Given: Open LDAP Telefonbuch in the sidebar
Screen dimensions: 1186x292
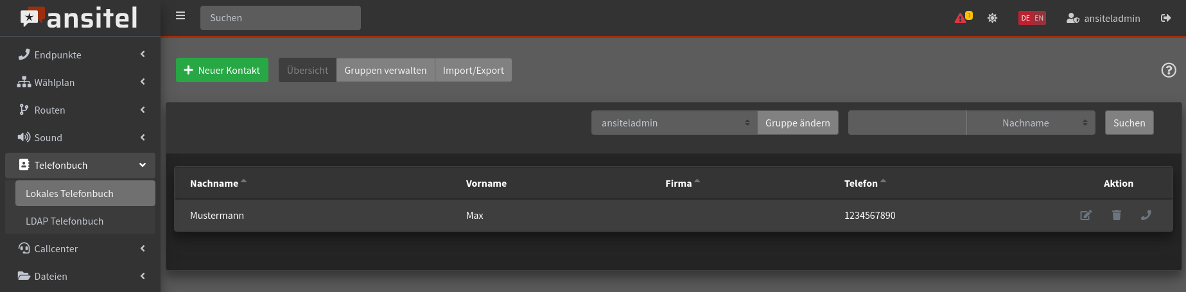Looking at the screenshot, I should (64, 221).
